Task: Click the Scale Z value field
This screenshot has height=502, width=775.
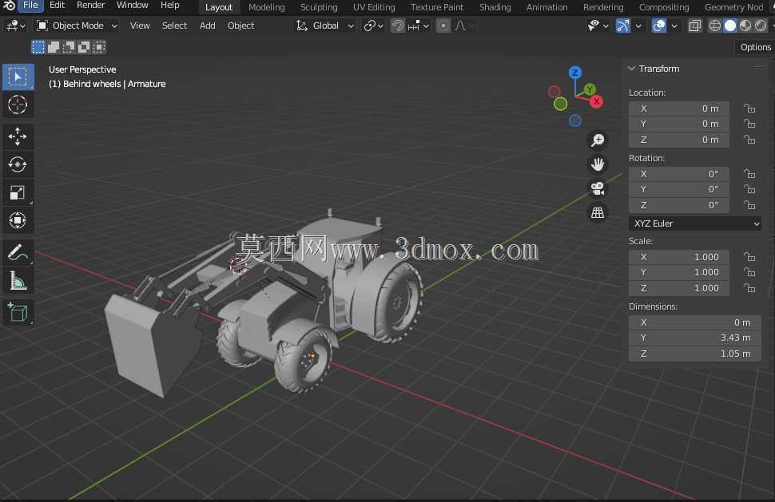Action: (679, 288)
